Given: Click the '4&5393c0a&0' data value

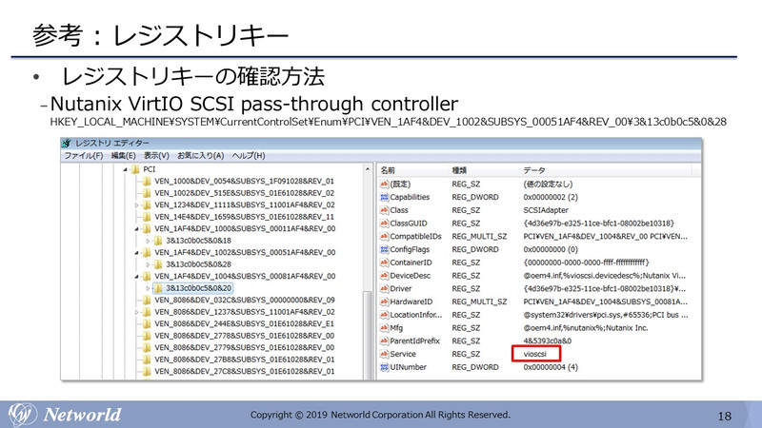Looking at the screenshot, I should point(547,341).
